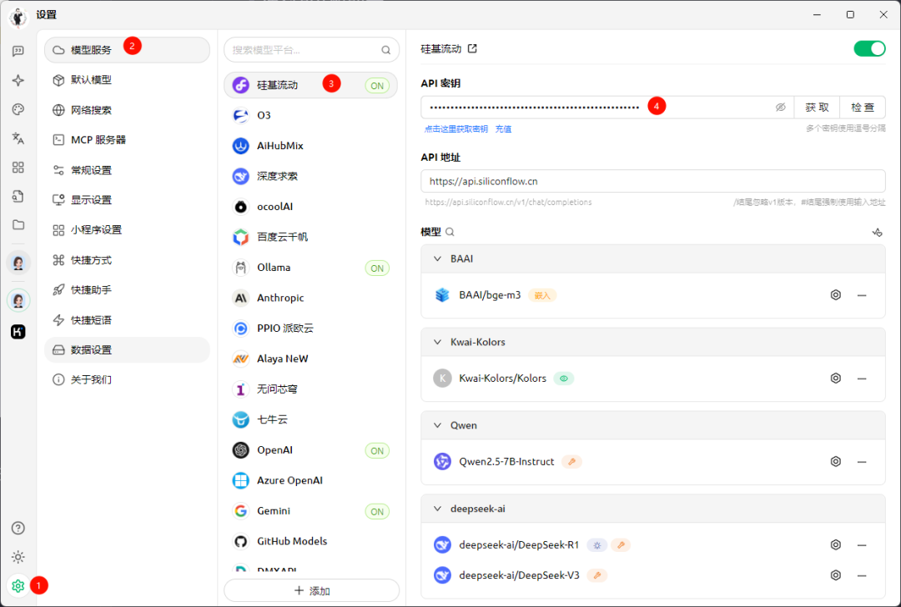Open the 硅基流动 external link icon
The image size is (901, 607).
472,49
